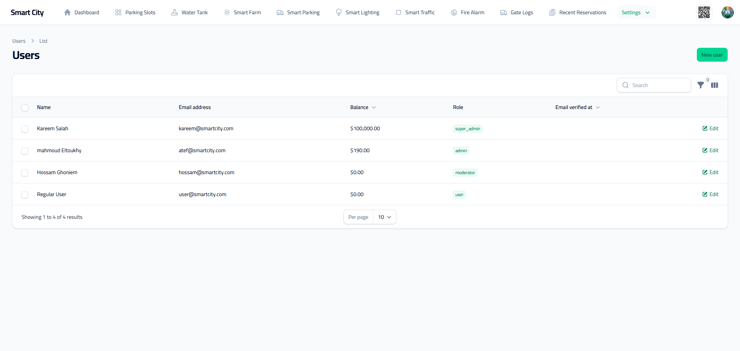The image size is (740, 351).
Task: Click the user role badge
Action: click(459, 195)
